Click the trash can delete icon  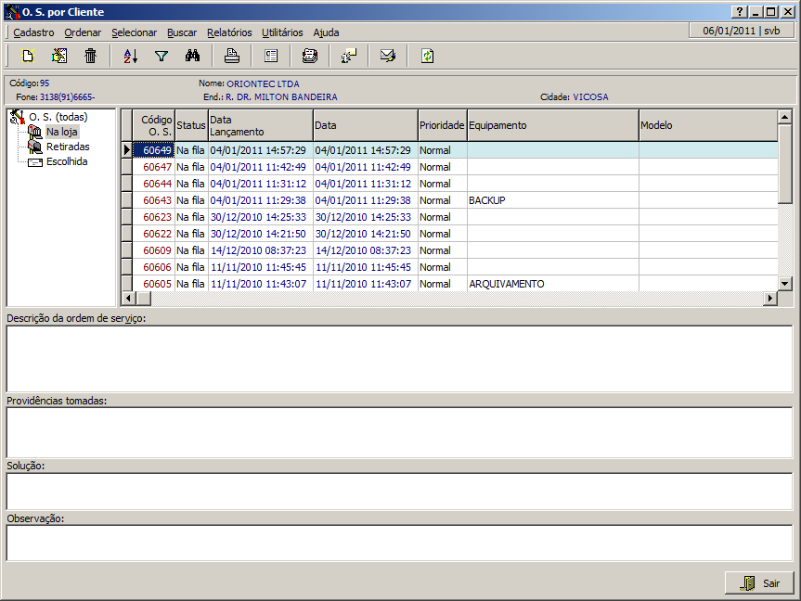[90, 56]
